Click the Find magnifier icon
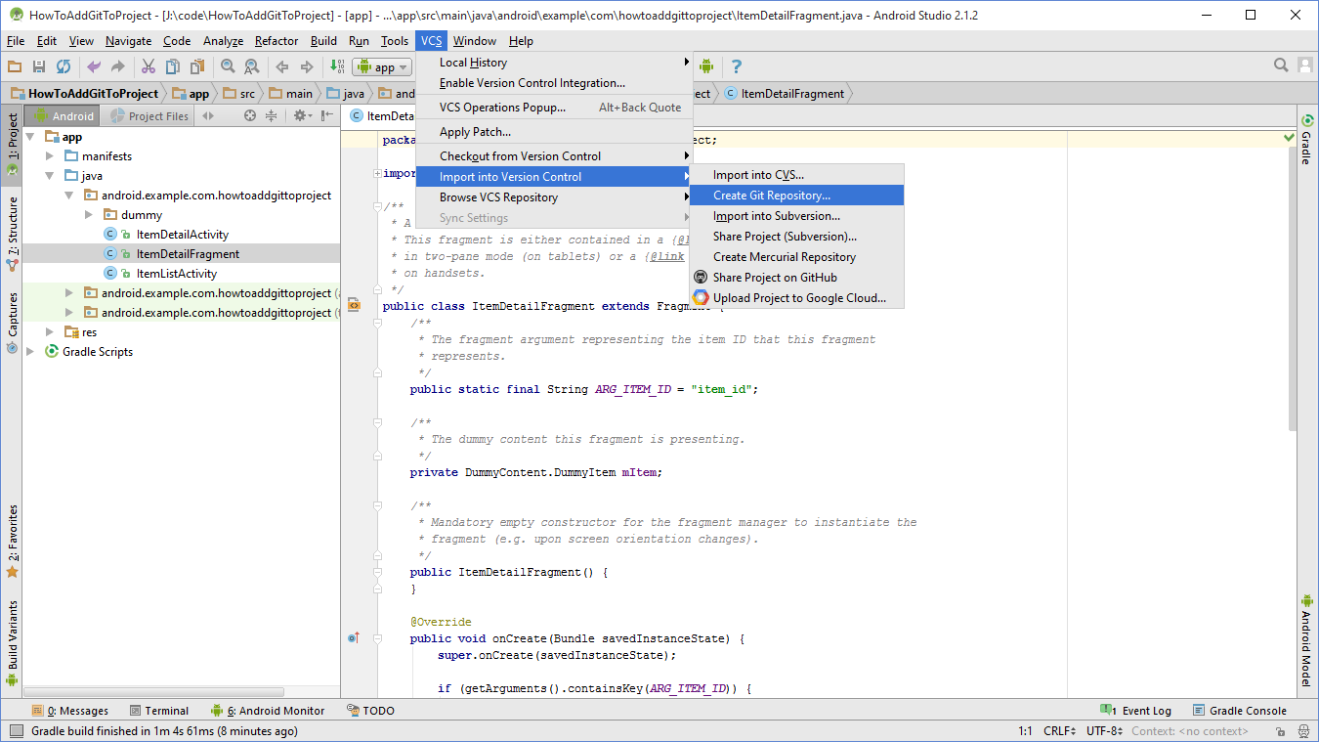Image resolution: width=1319 pixels, height=742 pixels. tap(228, 66)
